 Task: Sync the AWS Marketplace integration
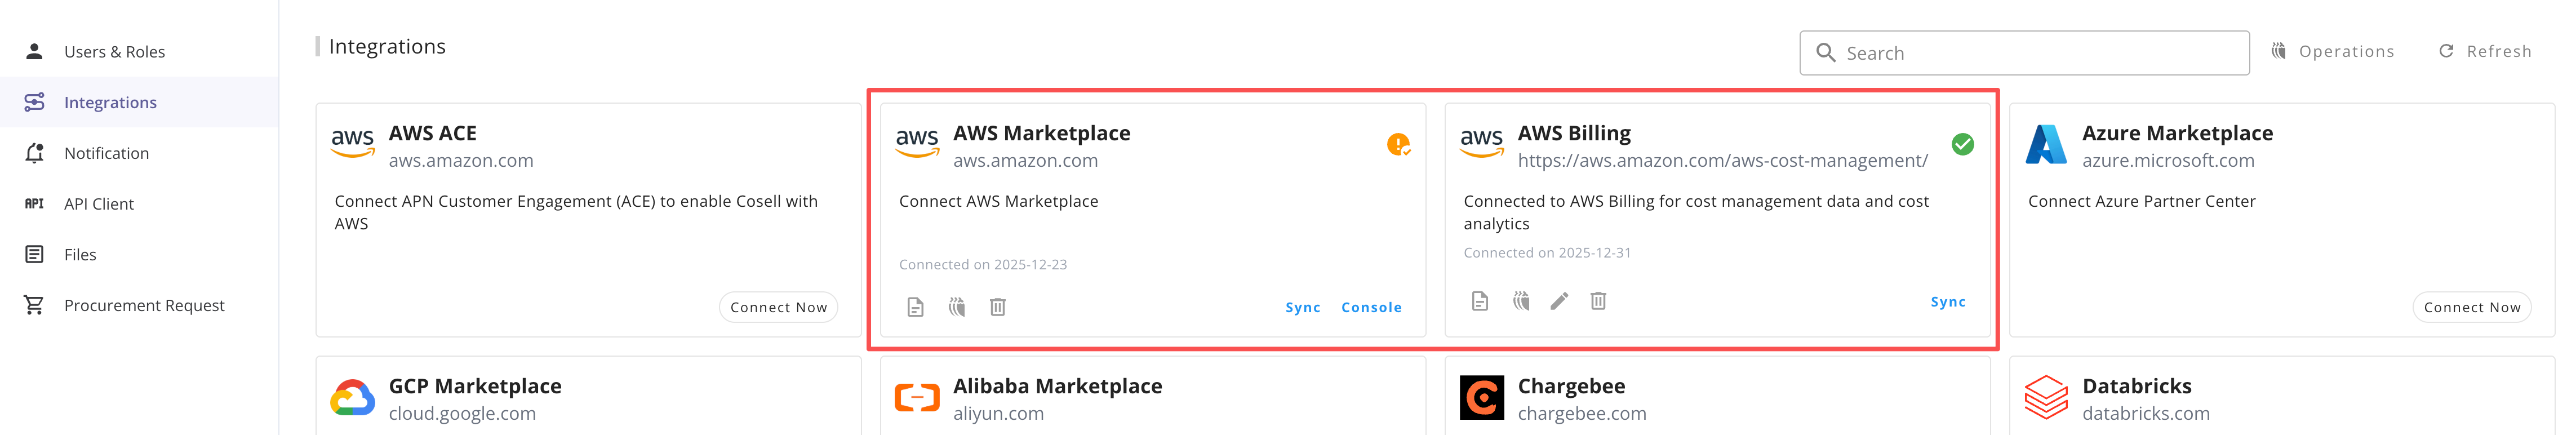(1302, 307)
